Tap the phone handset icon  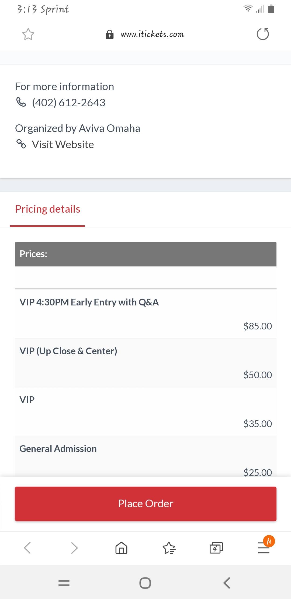tap(21, 102)
